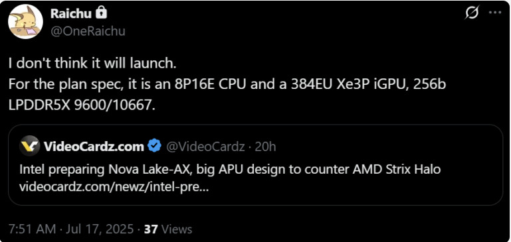This screenshot has height=242, width=511.
Task: Open the videocardz.com/newz/intel-pre… link
Action: point(114,188)
